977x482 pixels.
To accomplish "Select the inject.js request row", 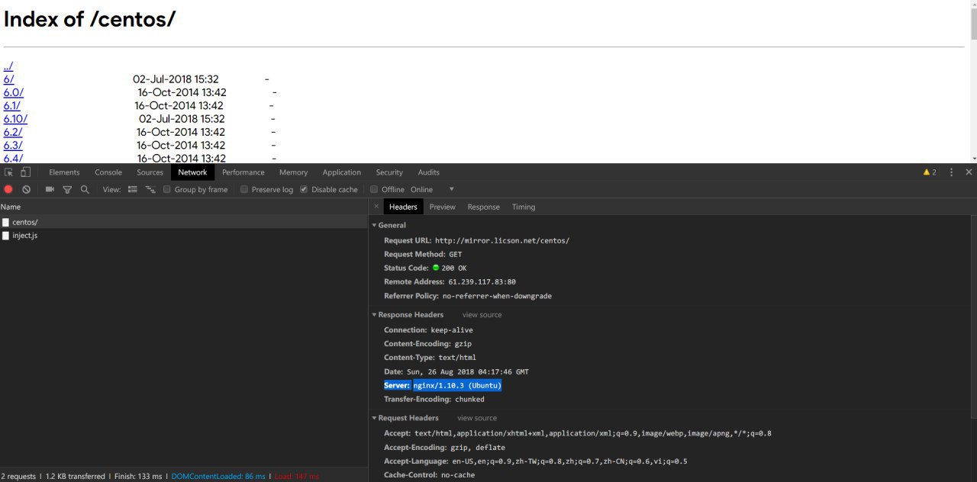I will [184, 236].
